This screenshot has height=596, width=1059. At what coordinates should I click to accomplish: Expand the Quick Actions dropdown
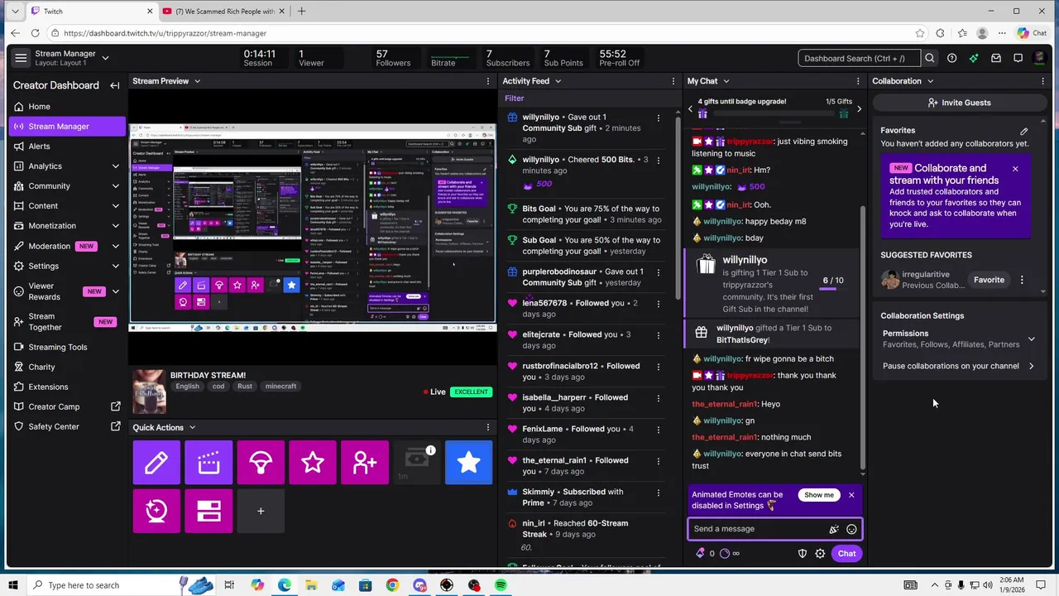pyautogui.click(x=192, y=428)
